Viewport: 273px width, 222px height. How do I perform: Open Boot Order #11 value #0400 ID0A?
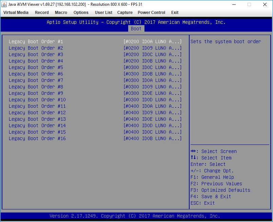click(x=153, y=106)
